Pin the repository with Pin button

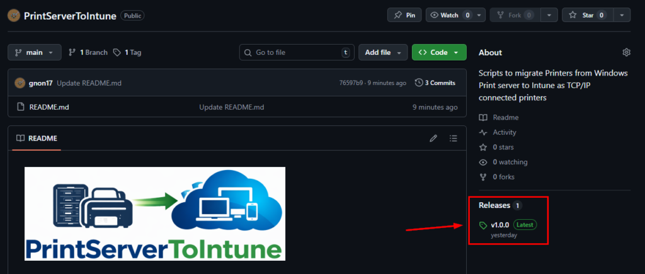(x=404, y=15)
